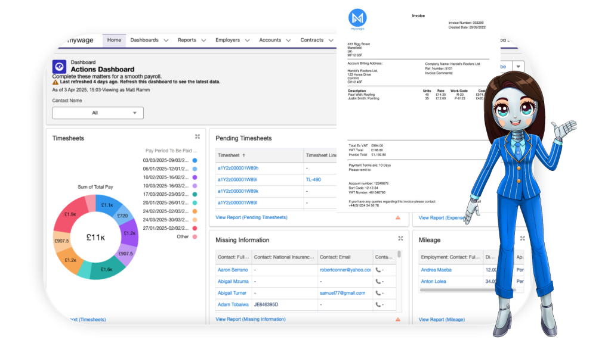Click the warning icon under Missing Information
This screenshot has height=343, width=611.
[x=398, y=320]
